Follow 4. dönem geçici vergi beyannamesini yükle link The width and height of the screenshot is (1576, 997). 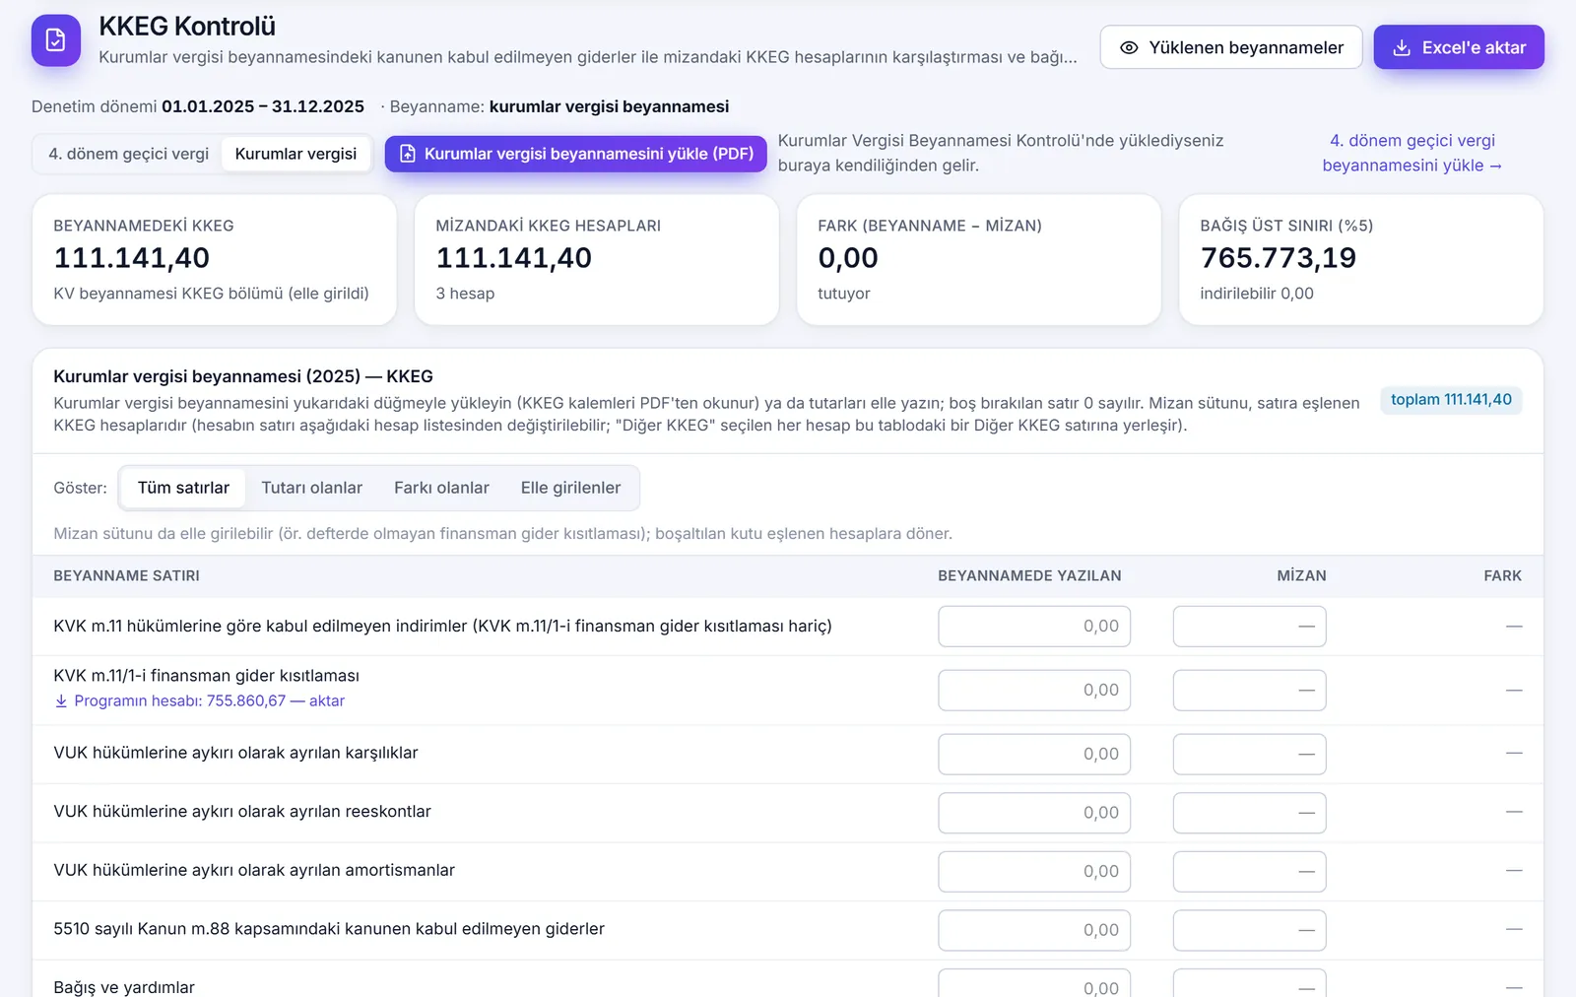tap(1412, 153)
